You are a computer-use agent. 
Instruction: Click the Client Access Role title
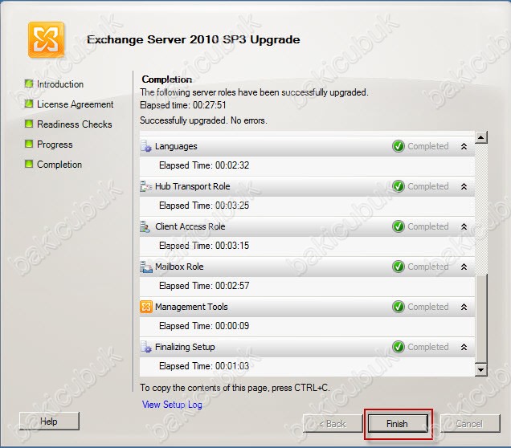pyautogui.click(x=190, y=226)
